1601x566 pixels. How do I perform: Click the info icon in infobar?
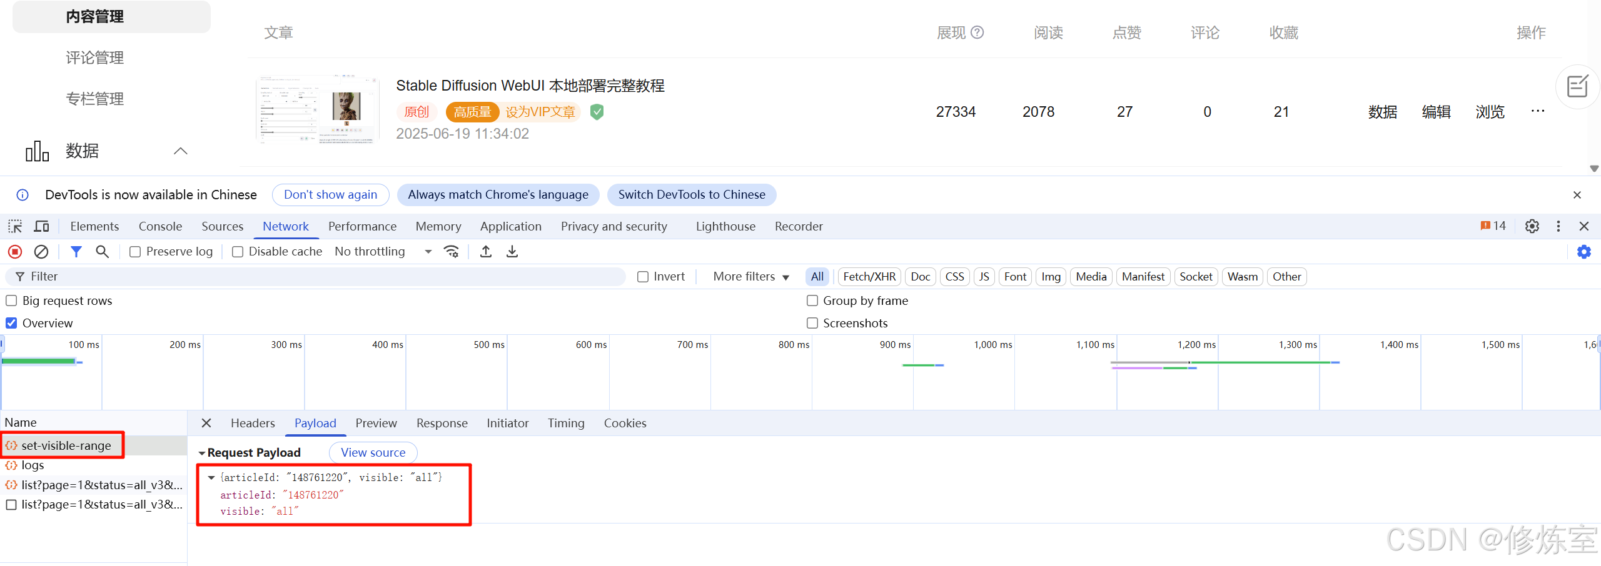tap(23, 195)
